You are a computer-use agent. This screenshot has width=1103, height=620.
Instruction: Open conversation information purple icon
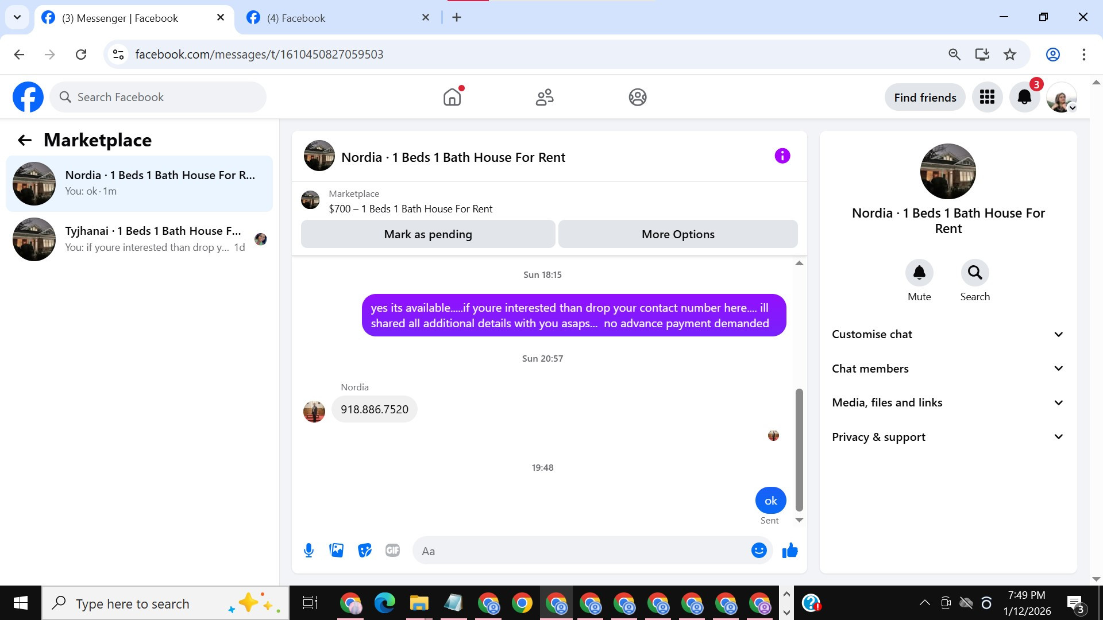782,156
